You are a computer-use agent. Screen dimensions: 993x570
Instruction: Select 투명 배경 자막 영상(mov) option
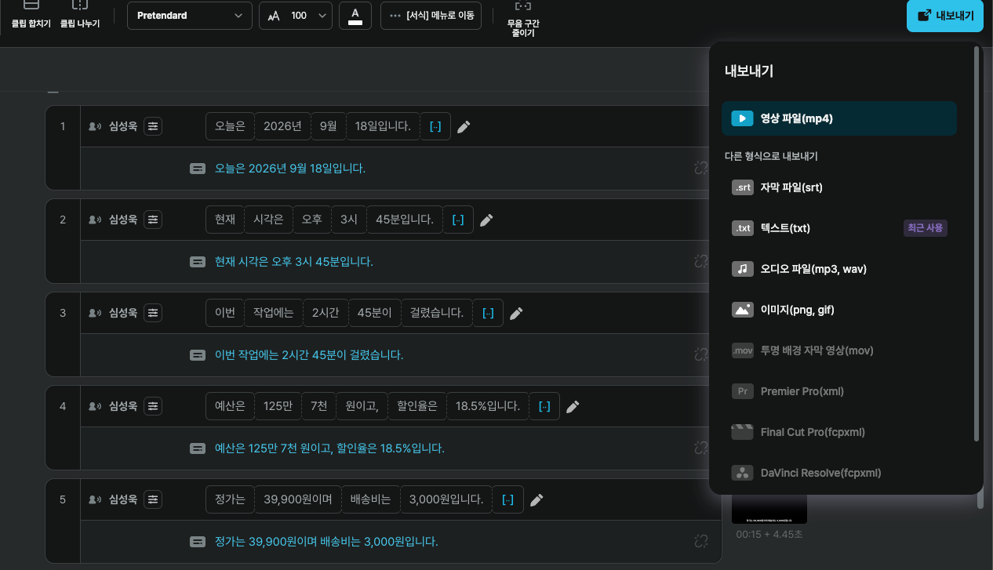click(x=839, y=350)
